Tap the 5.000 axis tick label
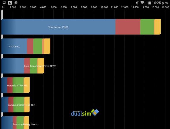The width and height of the screenshot is (170, 129). pos(54,7)
